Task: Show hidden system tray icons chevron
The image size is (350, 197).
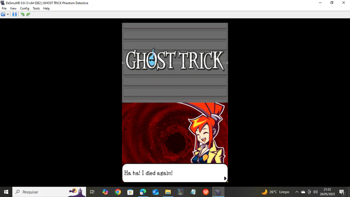Action: tap(297, 192)
